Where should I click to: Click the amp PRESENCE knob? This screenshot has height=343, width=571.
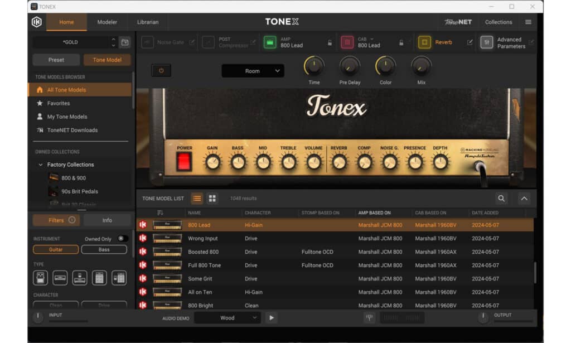coord(415,162)
